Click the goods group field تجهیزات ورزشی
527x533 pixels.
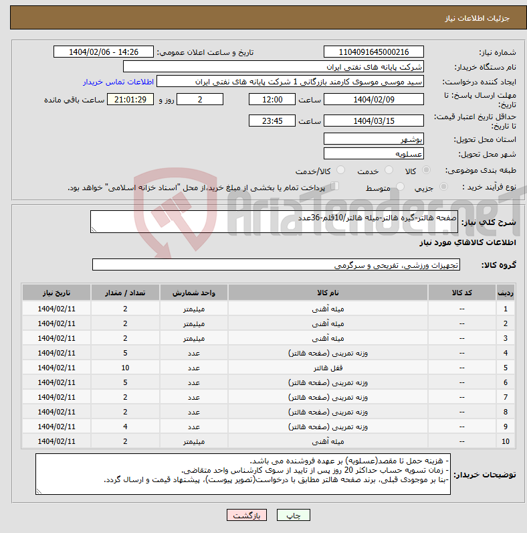coord(276,264)
